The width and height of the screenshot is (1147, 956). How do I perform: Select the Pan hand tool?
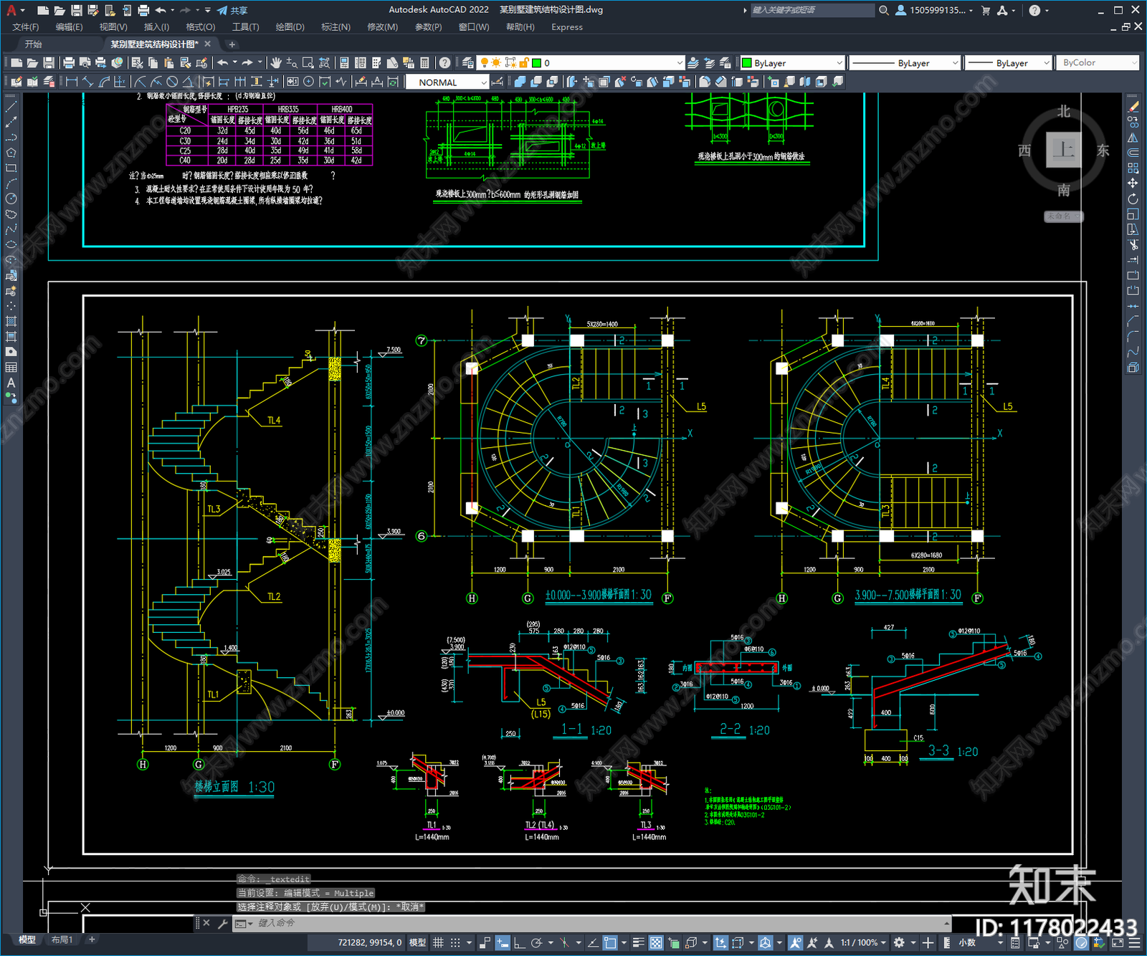276,63
